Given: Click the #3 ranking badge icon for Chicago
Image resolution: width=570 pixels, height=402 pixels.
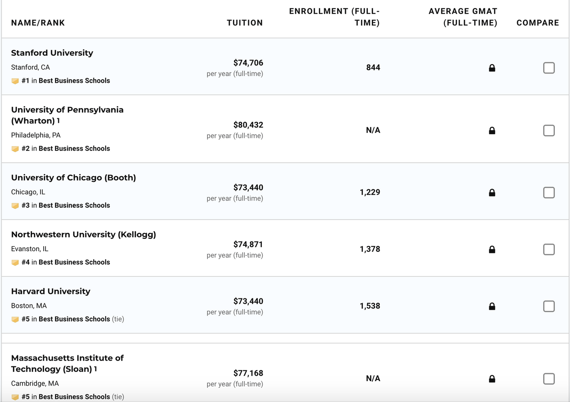Looking at the screenshot, I should point(15,205).
